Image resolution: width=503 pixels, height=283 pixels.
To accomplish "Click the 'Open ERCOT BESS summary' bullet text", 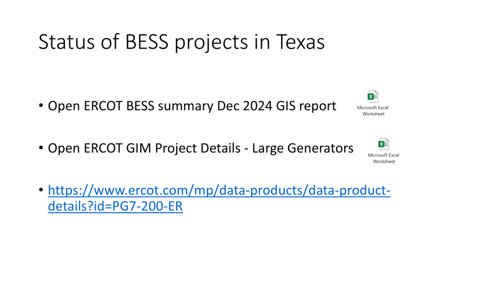I will (192, 106).
